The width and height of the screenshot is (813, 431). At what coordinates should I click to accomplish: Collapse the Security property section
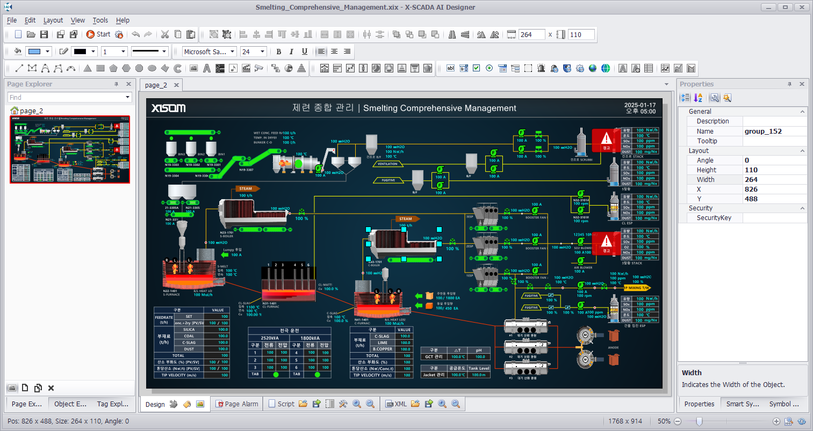tap(803, 208)
